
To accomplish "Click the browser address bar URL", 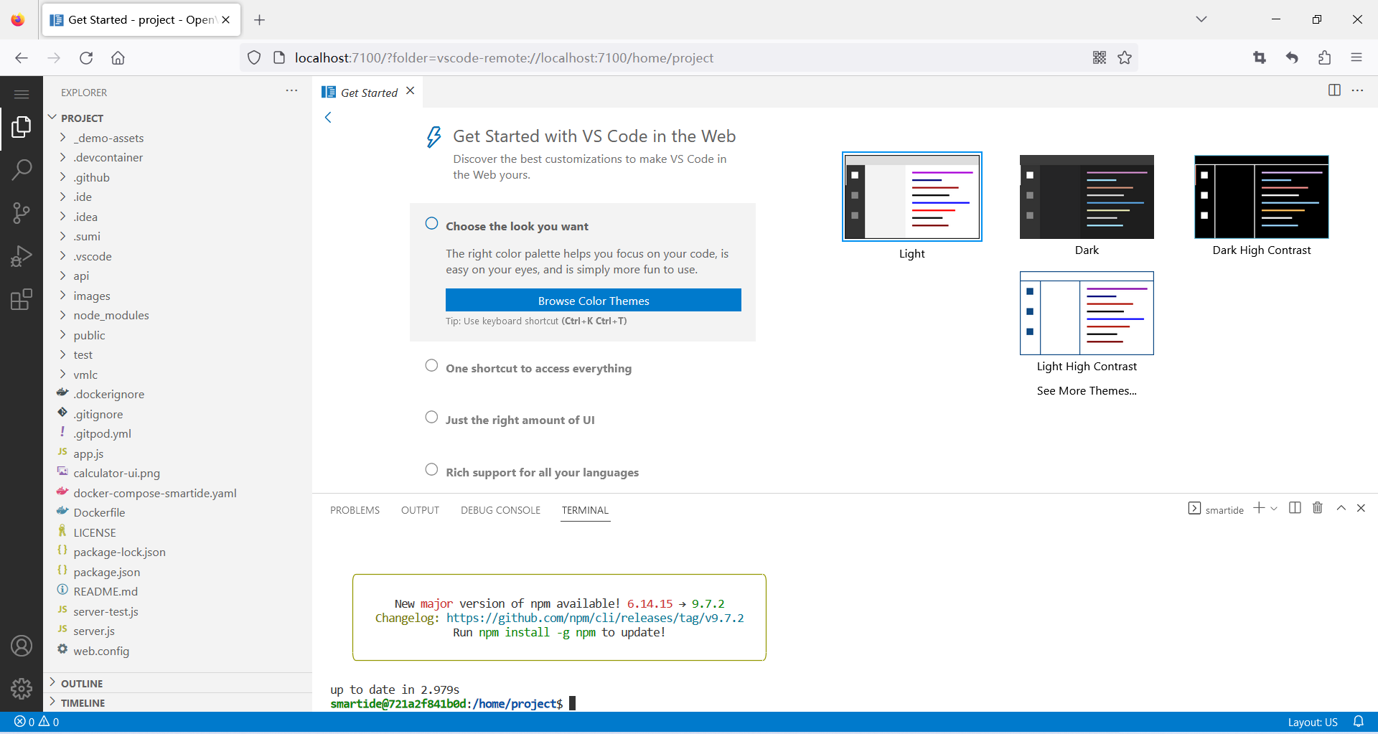I will tap(504, 57).
